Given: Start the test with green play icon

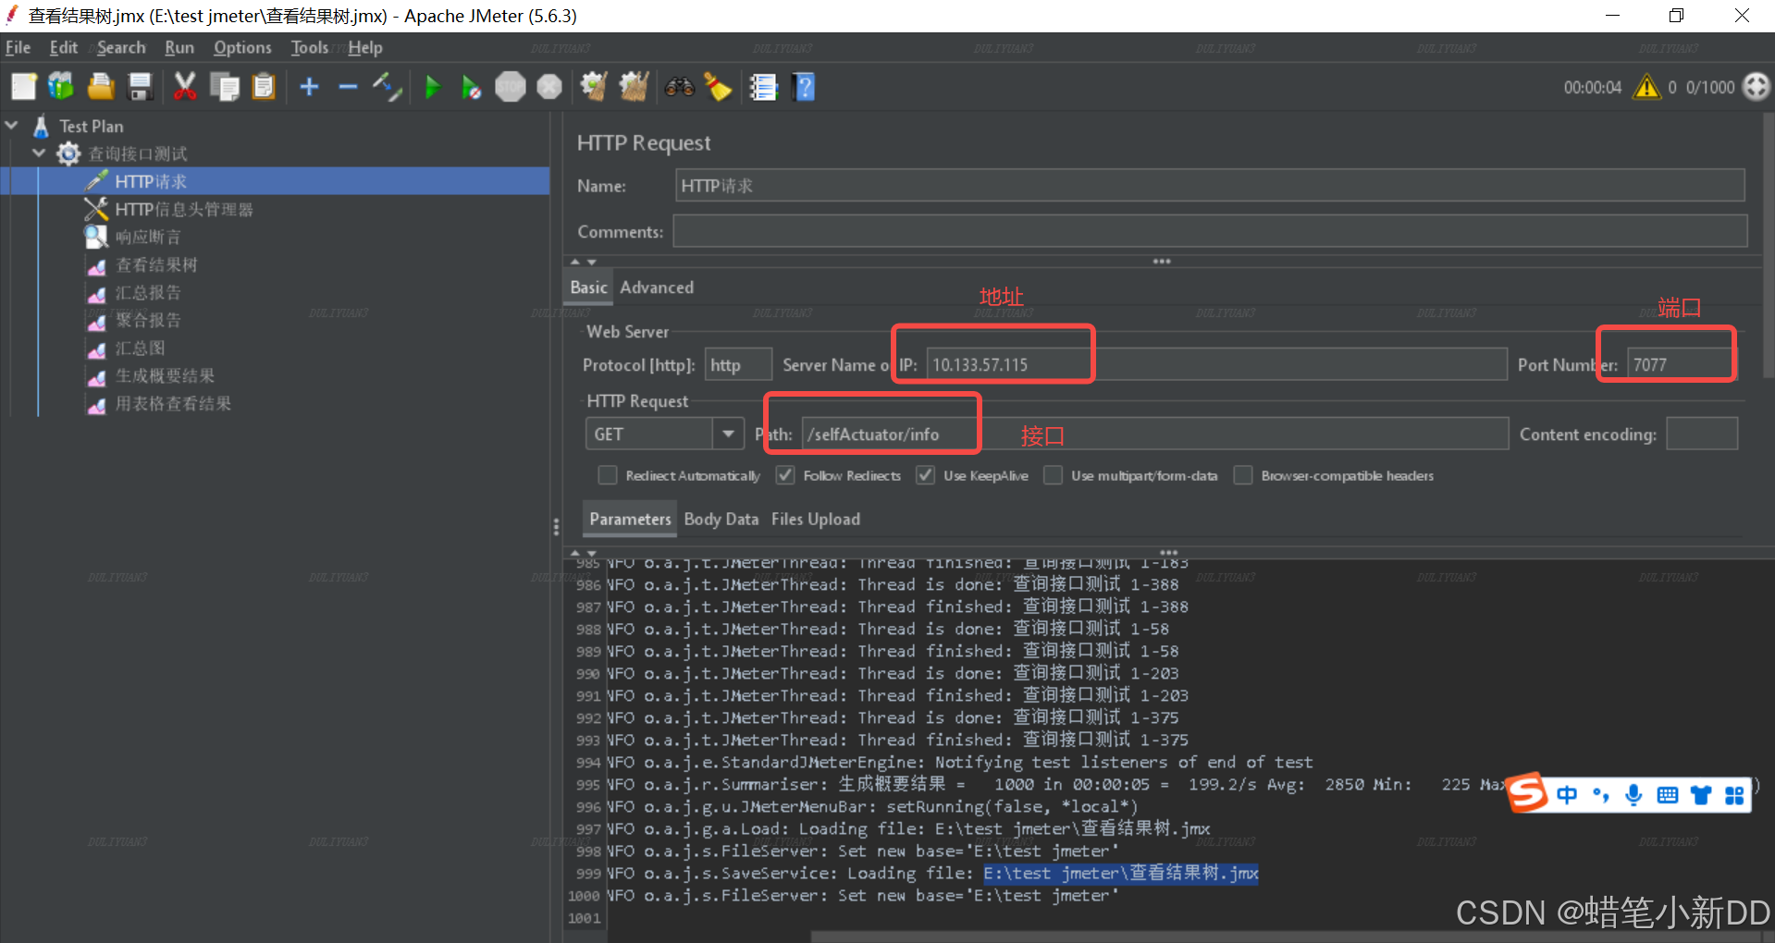Looking at the screenshot, I should tap(432, 87).
